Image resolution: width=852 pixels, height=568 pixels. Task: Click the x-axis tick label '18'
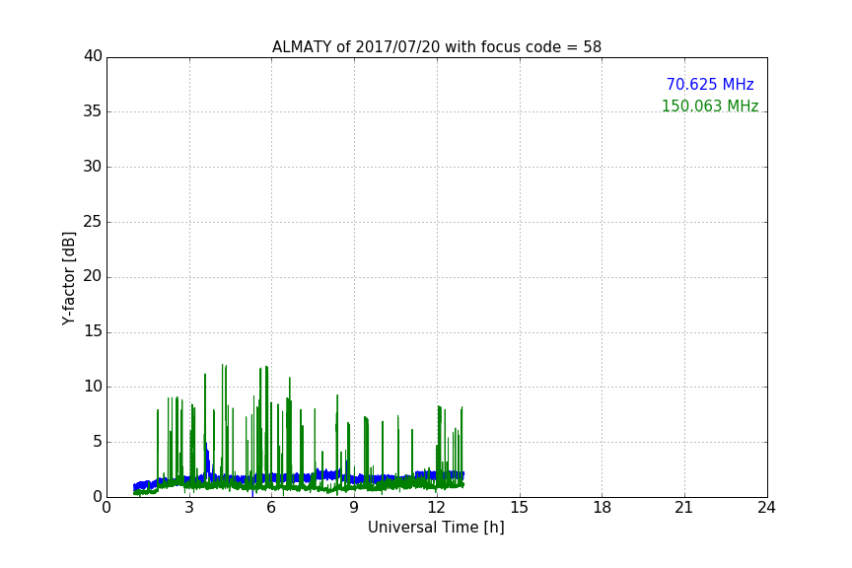[602, 508]
